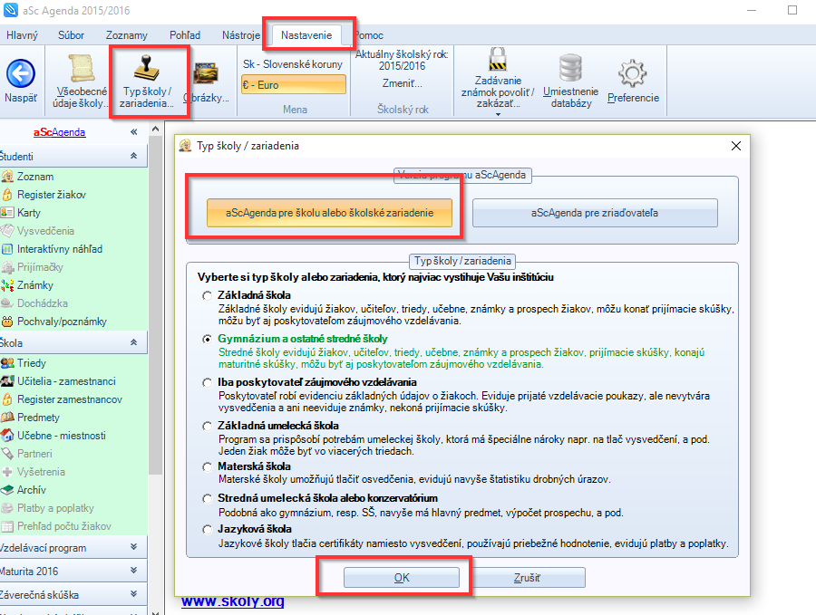Open the Pohľad ribbon tab
The image size is (816, 615).
(x=185, y=34)
